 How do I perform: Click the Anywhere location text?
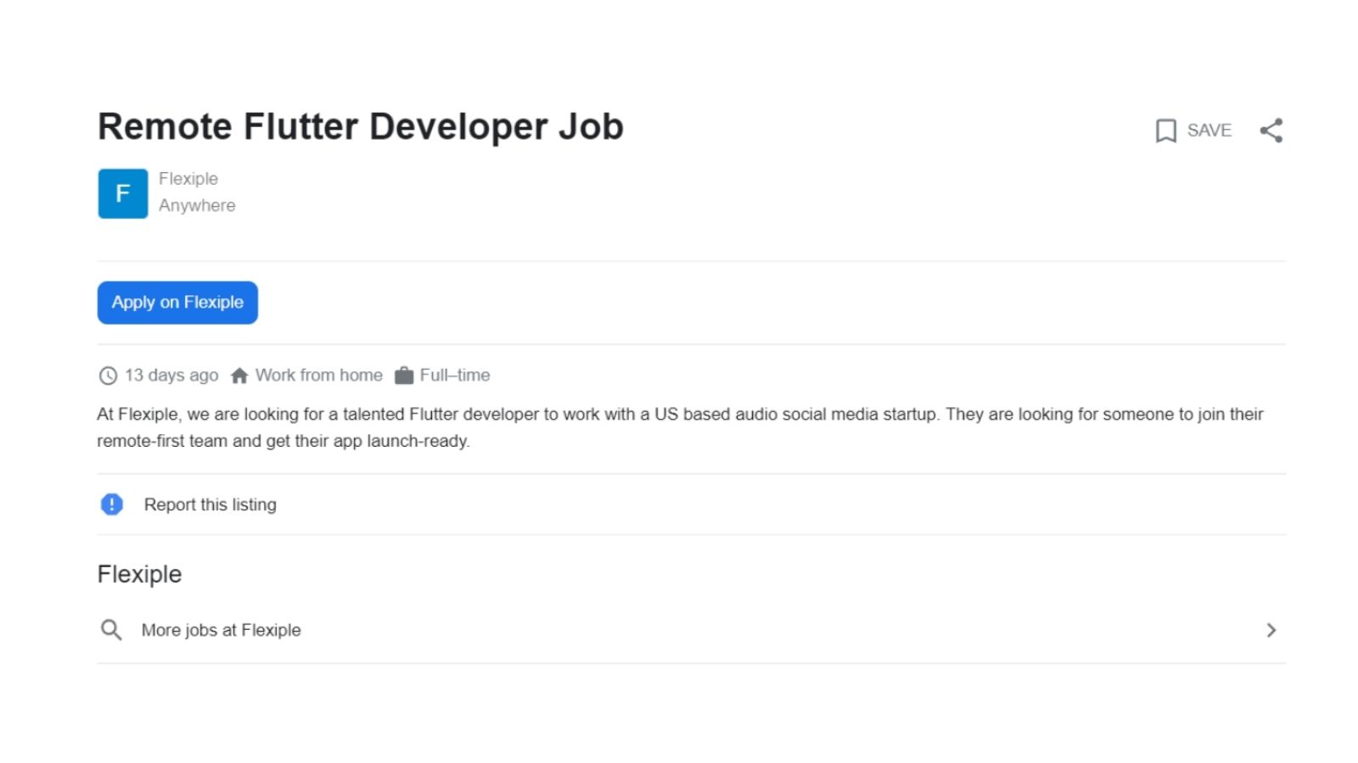197,205
